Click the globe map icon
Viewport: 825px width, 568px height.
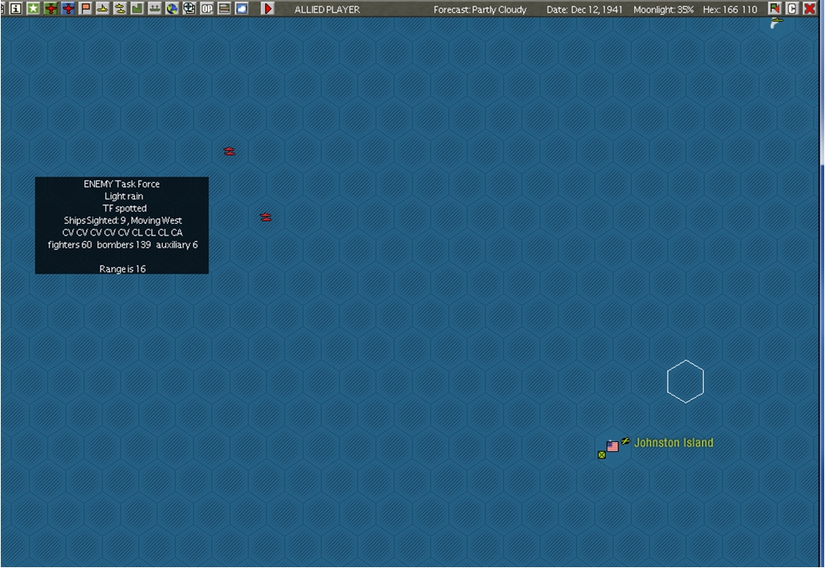point(172,8)
